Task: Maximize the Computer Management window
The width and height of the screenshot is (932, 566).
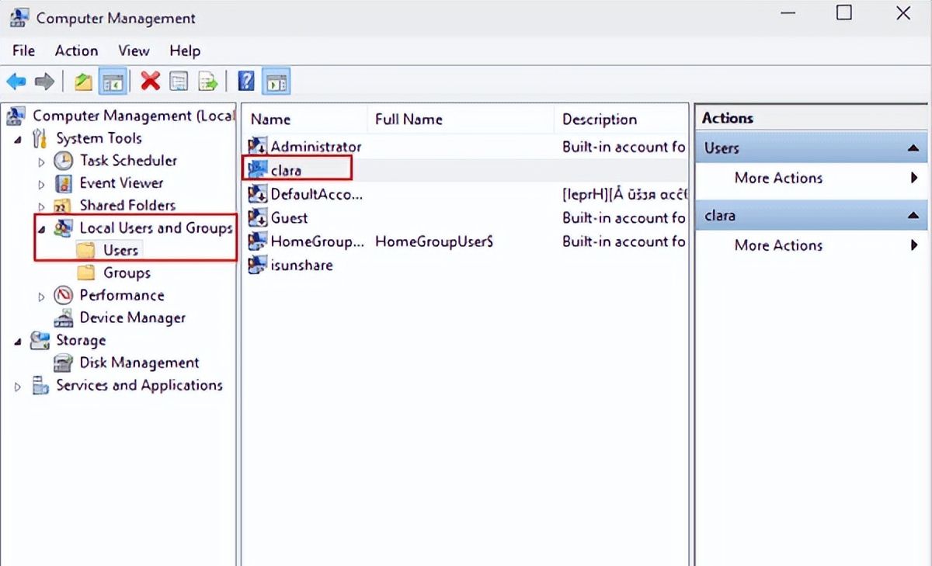Action: (x=844, y=13)
